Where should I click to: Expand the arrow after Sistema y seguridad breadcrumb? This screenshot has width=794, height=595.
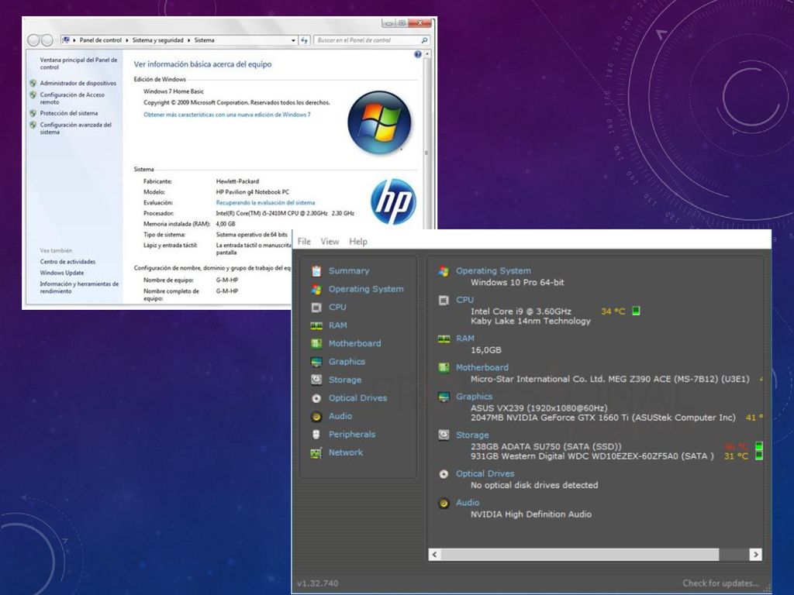pyautogui.click(x=189, y=40)
